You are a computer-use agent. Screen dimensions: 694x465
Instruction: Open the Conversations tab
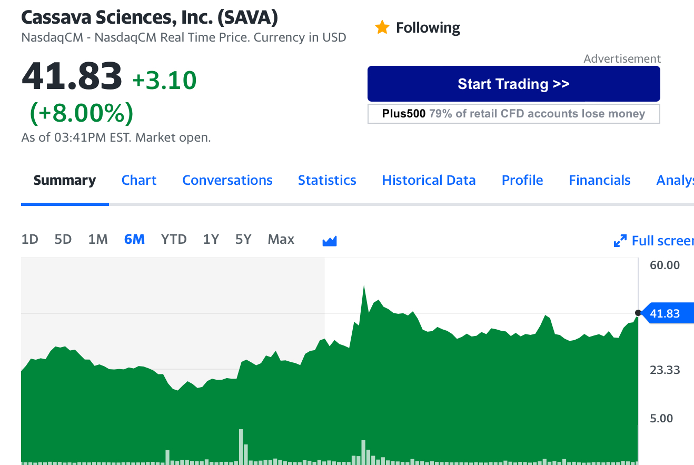[227, 180]
